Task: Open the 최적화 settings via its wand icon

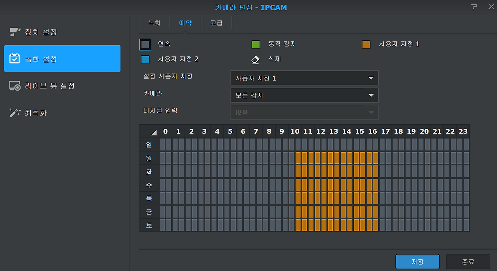Action: point(15,112)
